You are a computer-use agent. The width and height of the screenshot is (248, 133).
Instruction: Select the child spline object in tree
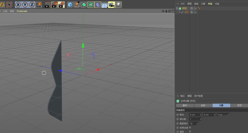coord(186,12)
